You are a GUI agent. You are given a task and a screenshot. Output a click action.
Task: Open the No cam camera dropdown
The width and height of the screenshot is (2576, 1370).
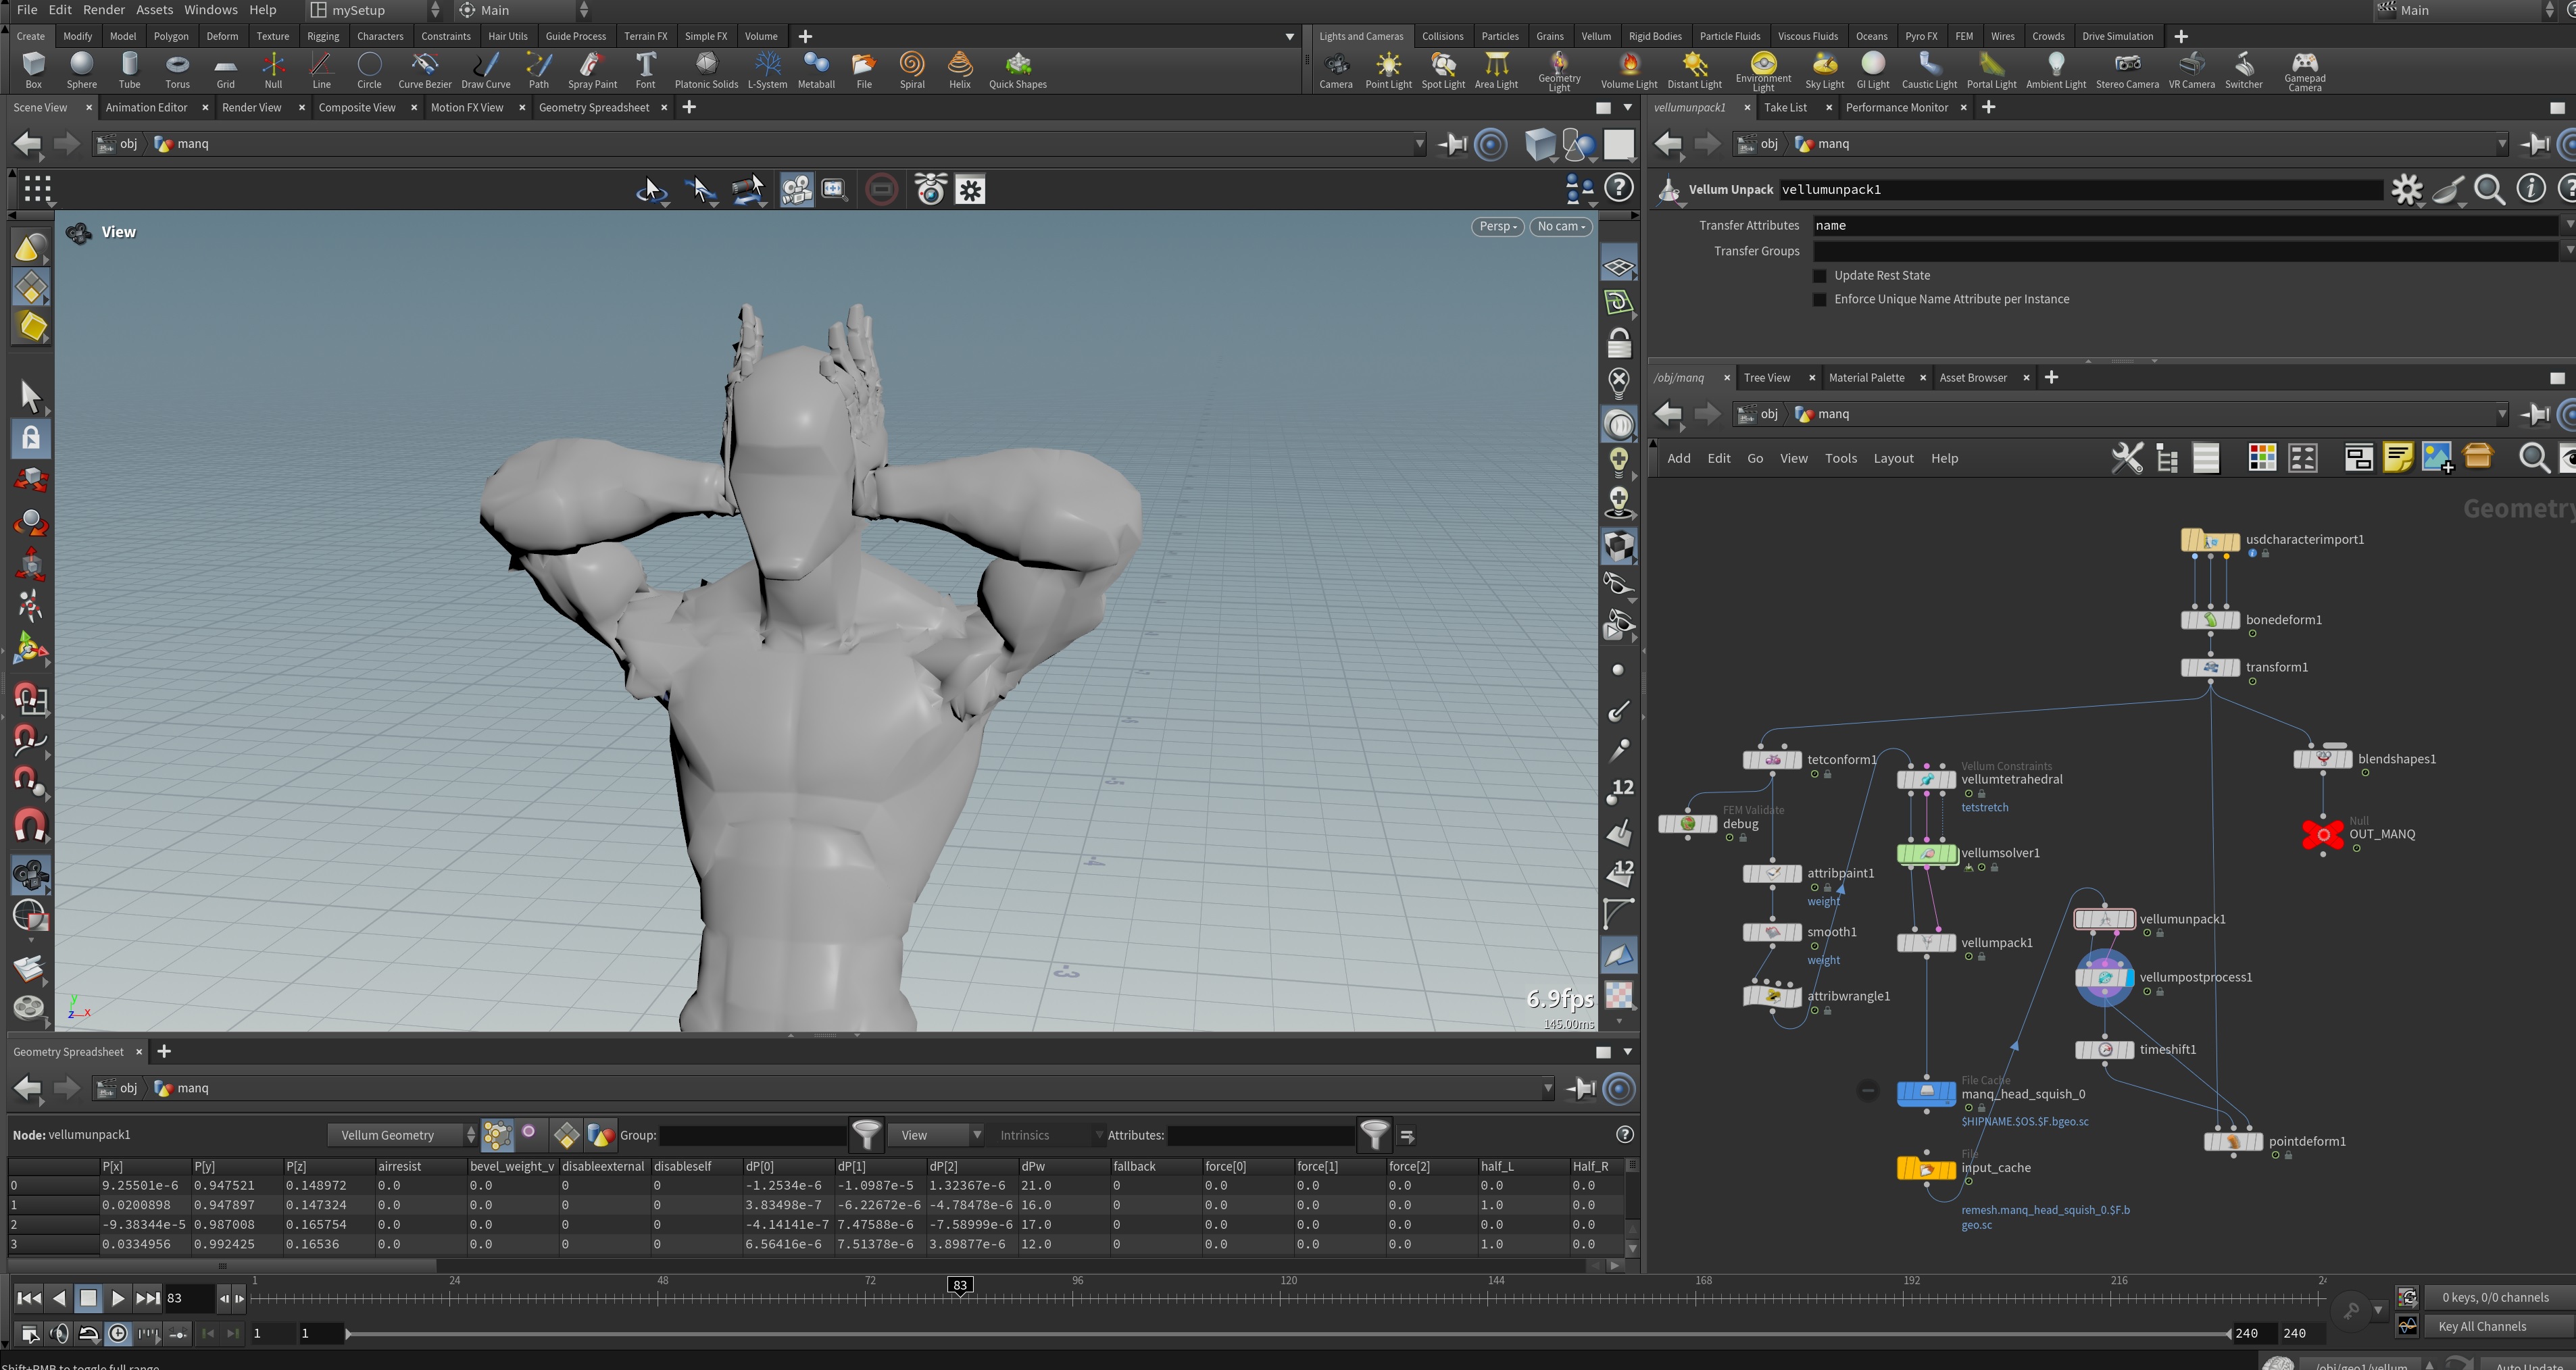pos(1560,227)
